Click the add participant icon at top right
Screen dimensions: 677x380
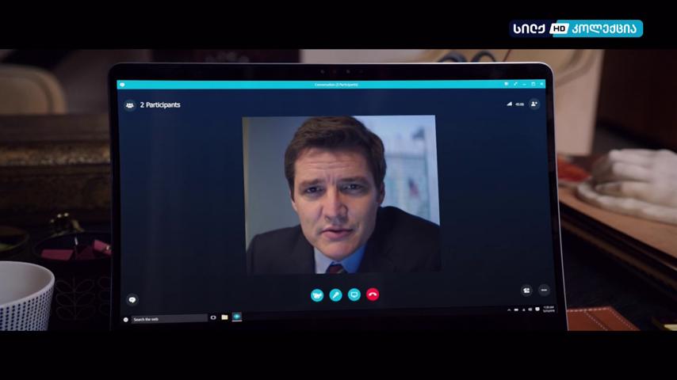click(x=534, y=104)
